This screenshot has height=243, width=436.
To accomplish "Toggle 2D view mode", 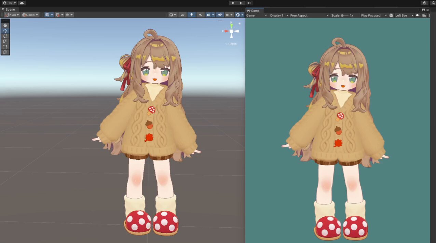I will click(x=182, y=15).
